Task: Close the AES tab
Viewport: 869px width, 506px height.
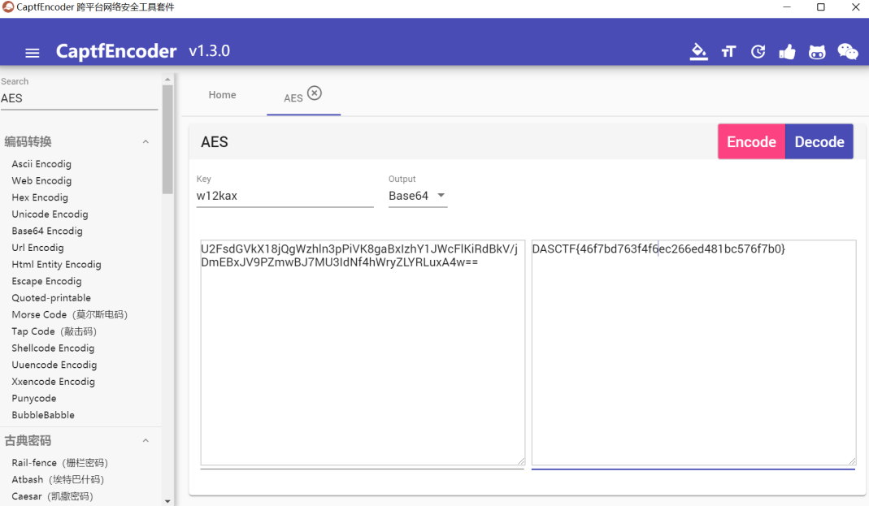Action: click(315, 93)
